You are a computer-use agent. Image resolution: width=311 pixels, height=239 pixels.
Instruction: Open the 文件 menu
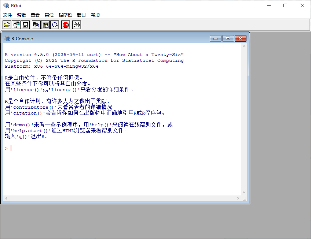7,15
